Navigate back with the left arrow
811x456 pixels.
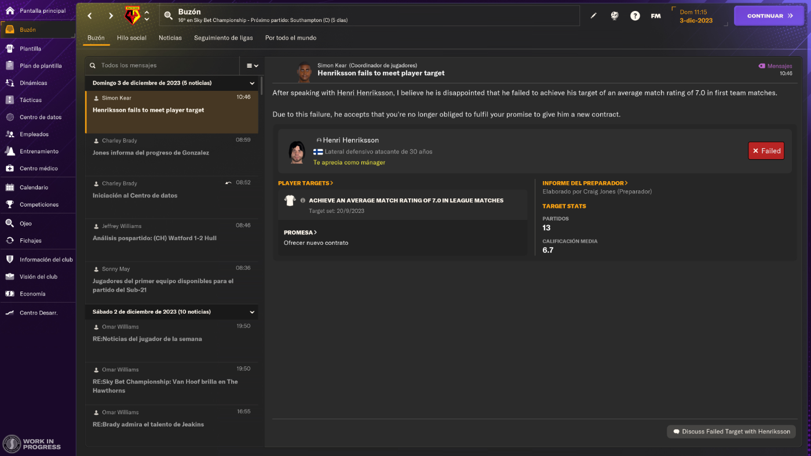point(90,16)
